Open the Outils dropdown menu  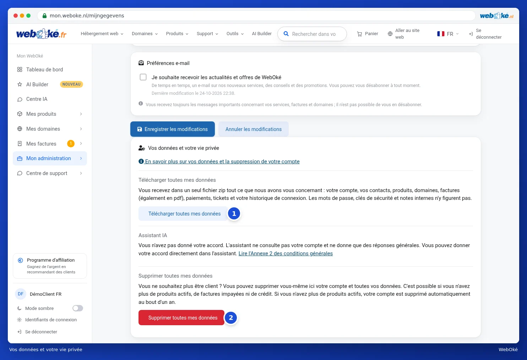pyautogui.click(x=235, y=34)
